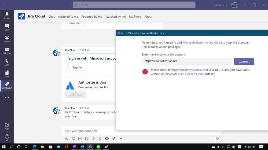268x150 pixels.
Task: Click the Jira account link input field
Action: point(187,61)
